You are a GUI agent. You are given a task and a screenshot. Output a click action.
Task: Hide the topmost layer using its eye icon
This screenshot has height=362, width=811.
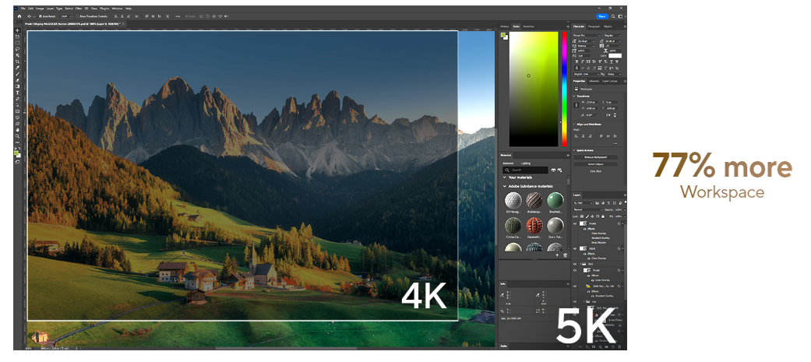576,222
